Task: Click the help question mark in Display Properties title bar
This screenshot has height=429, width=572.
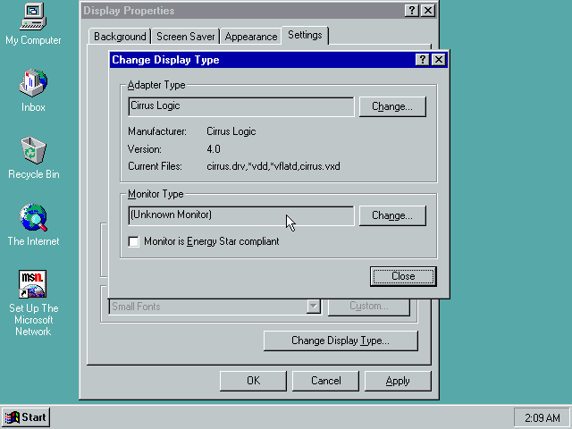Action: pos(411,11)
